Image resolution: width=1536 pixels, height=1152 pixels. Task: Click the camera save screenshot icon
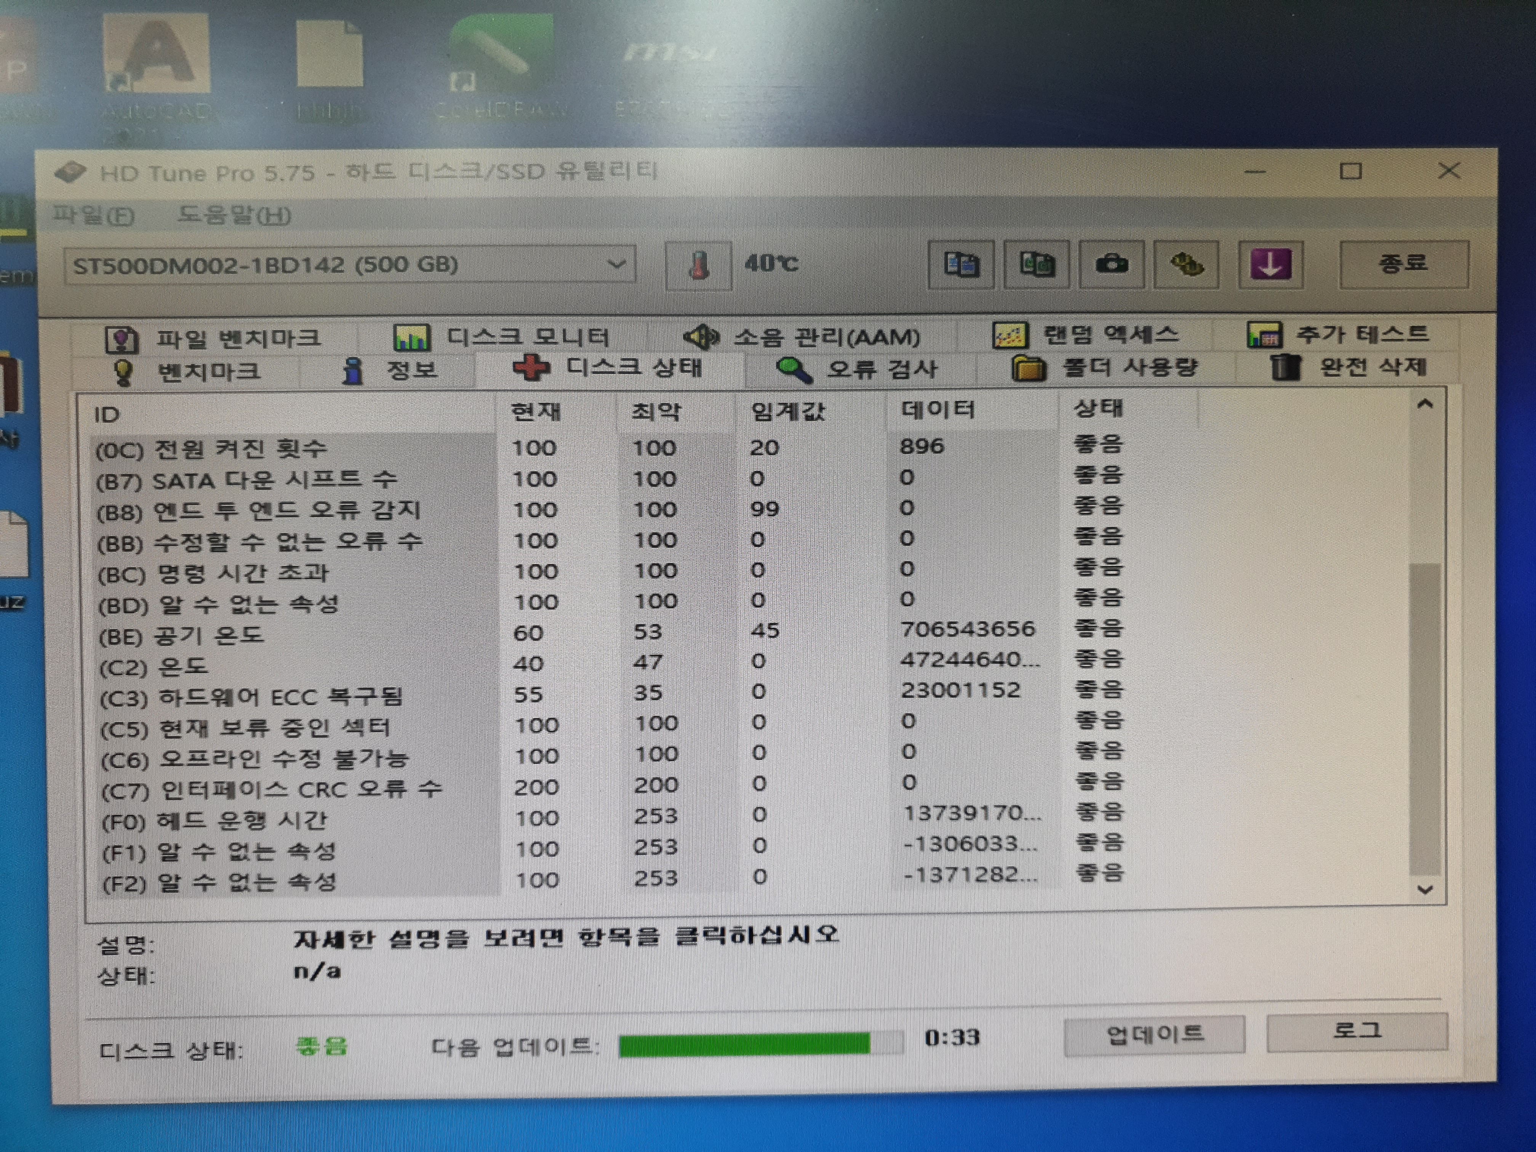1112,264
